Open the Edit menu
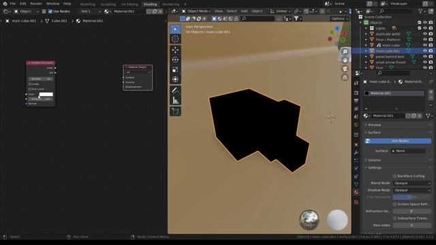Image resolution: width=436 pixels, height=245 pixels. click(x=23, y=3)
